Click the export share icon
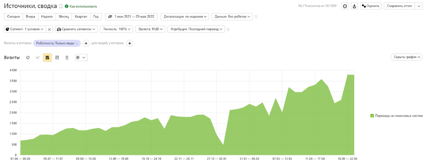 (x=354, y=6)
